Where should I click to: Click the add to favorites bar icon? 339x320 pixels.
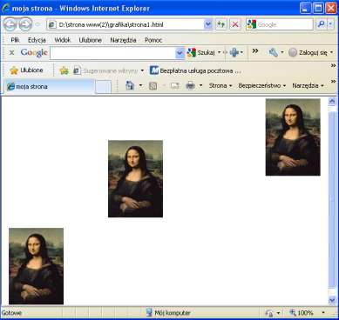point(64,70)
